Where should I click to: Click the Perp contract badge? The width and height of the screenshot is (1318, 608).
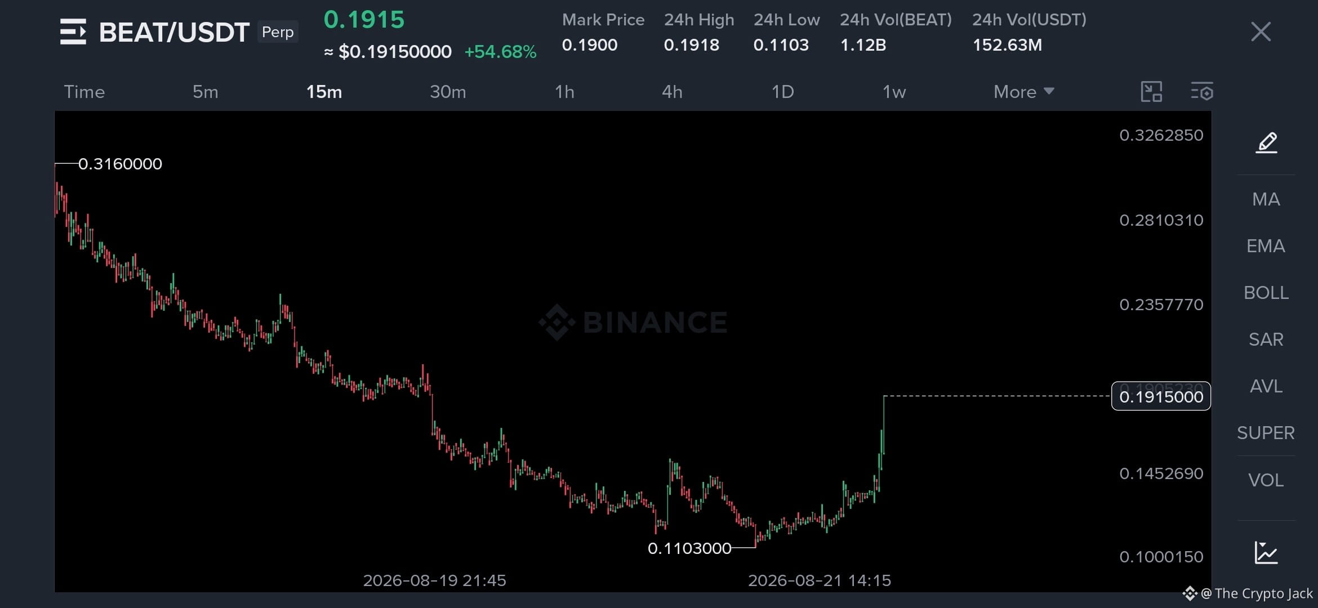point(278,32)
